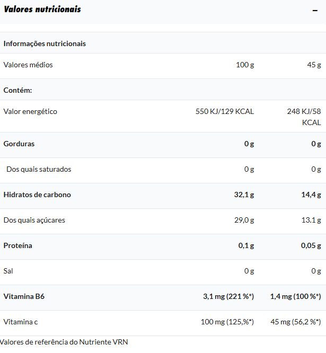Select the Valores médios label
Viewport: 326px width, 353px height.
click(x=28, y=65)
